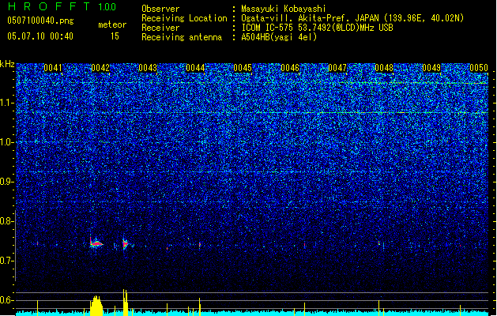
Task: Click the 0041 time marker
Action: pyautogui.click(x=53, y=68)
